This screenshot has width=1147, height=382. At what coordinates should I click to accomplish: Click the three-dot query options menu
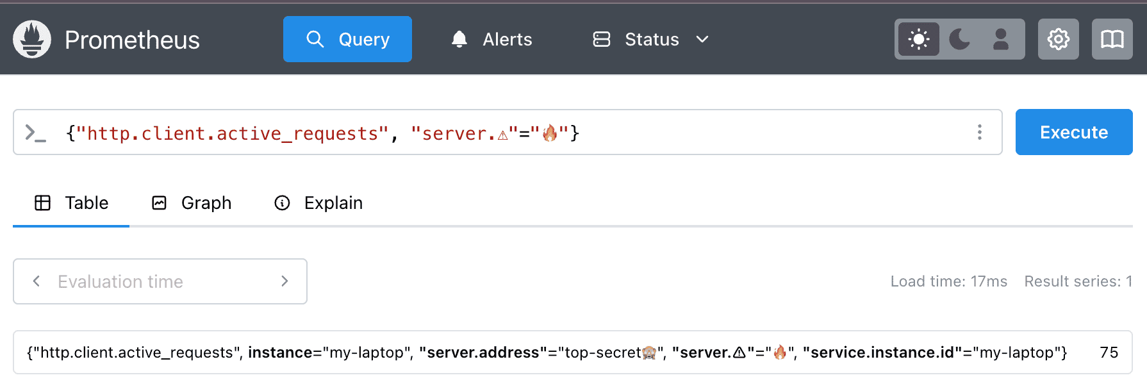click(x=979, y=132)
